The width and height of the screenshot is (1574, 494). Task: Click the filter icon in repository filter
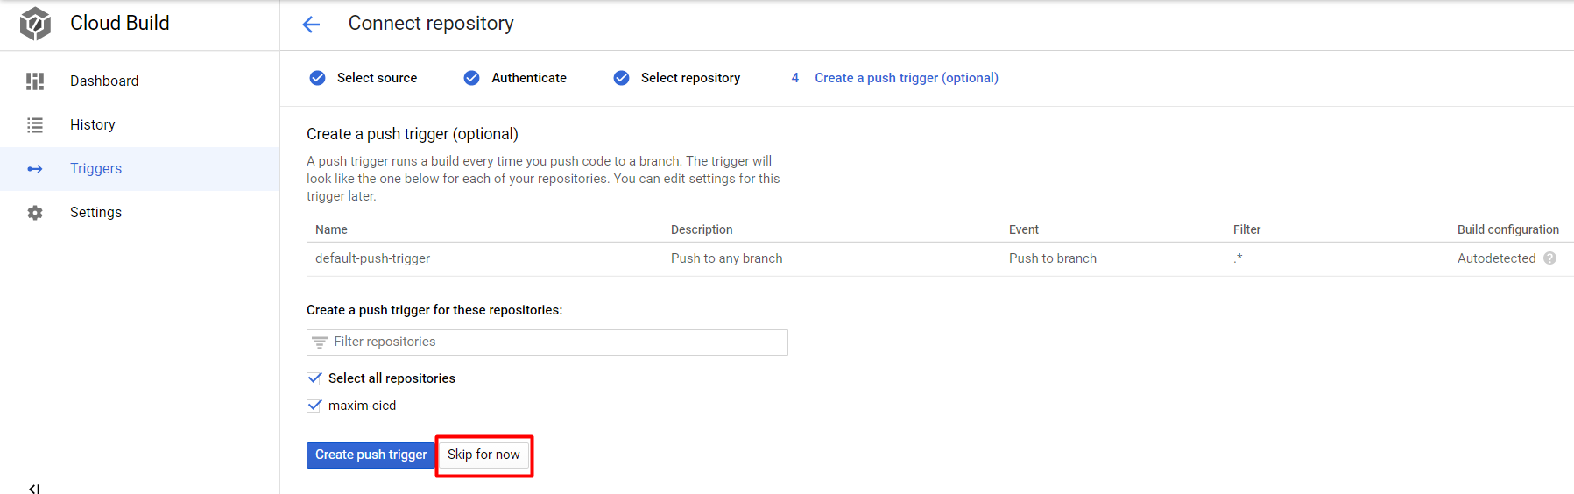point(320,342)
